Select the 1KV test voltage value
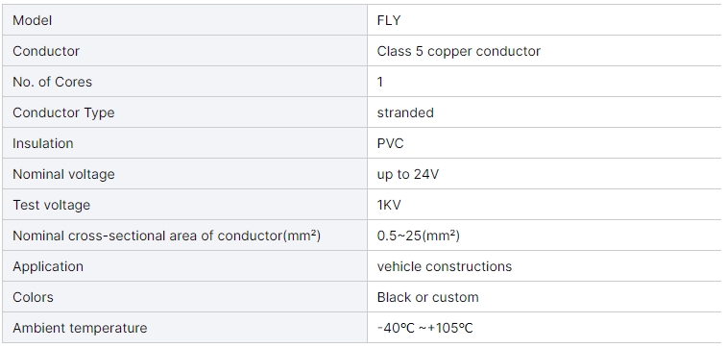The image size is (726, 348). (389, 205)
